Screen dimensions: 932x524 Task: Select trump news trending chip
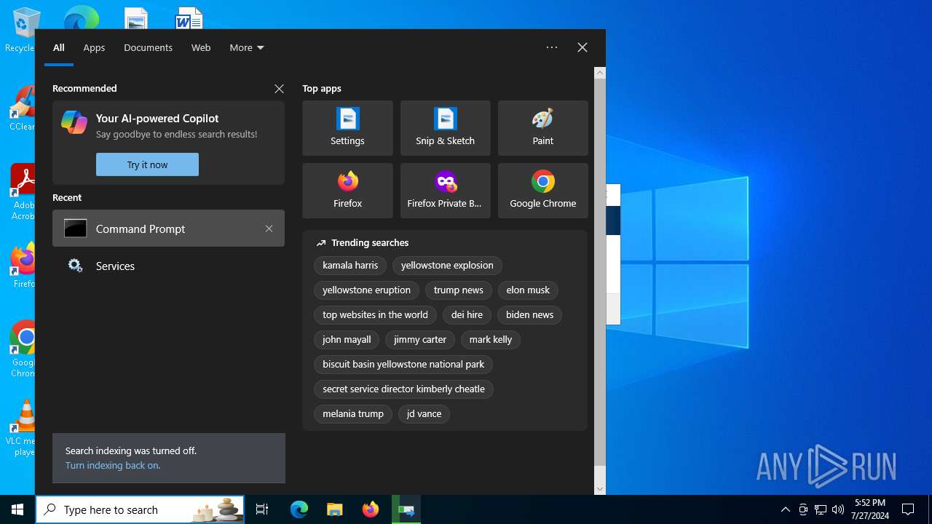(458, 290)
